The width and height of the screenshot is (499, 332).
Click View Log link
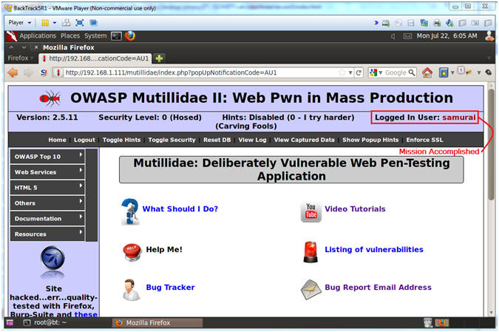tap(252, 140)
